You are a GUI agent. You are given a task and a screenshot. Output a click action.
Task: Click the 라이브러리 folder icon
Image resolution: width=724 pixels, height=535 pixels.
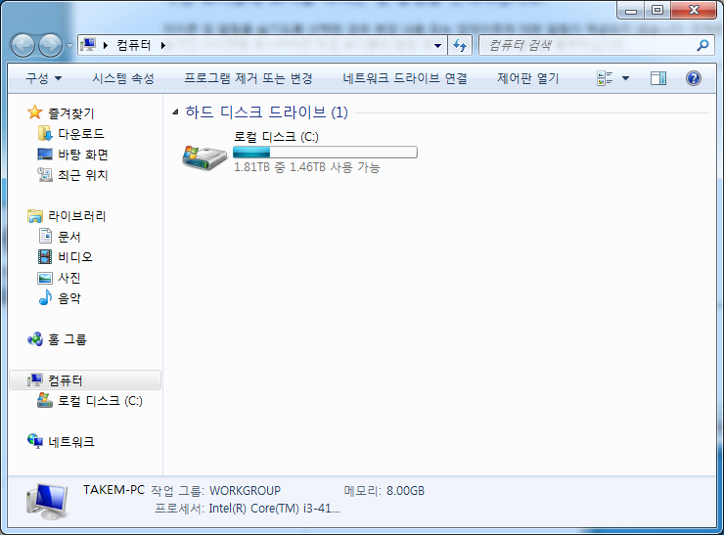(35, 215)
